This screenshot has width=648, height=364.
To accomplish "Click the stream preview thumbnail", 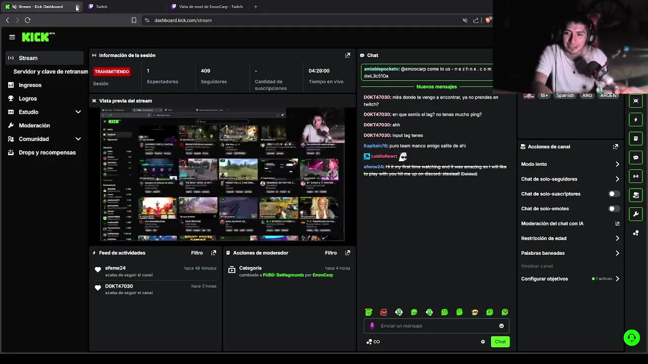I will (223, 174).
